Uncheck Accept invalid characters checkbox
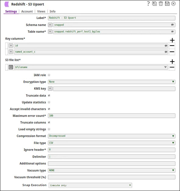Viewport: 180px width, 191px height. coord(49,109)
